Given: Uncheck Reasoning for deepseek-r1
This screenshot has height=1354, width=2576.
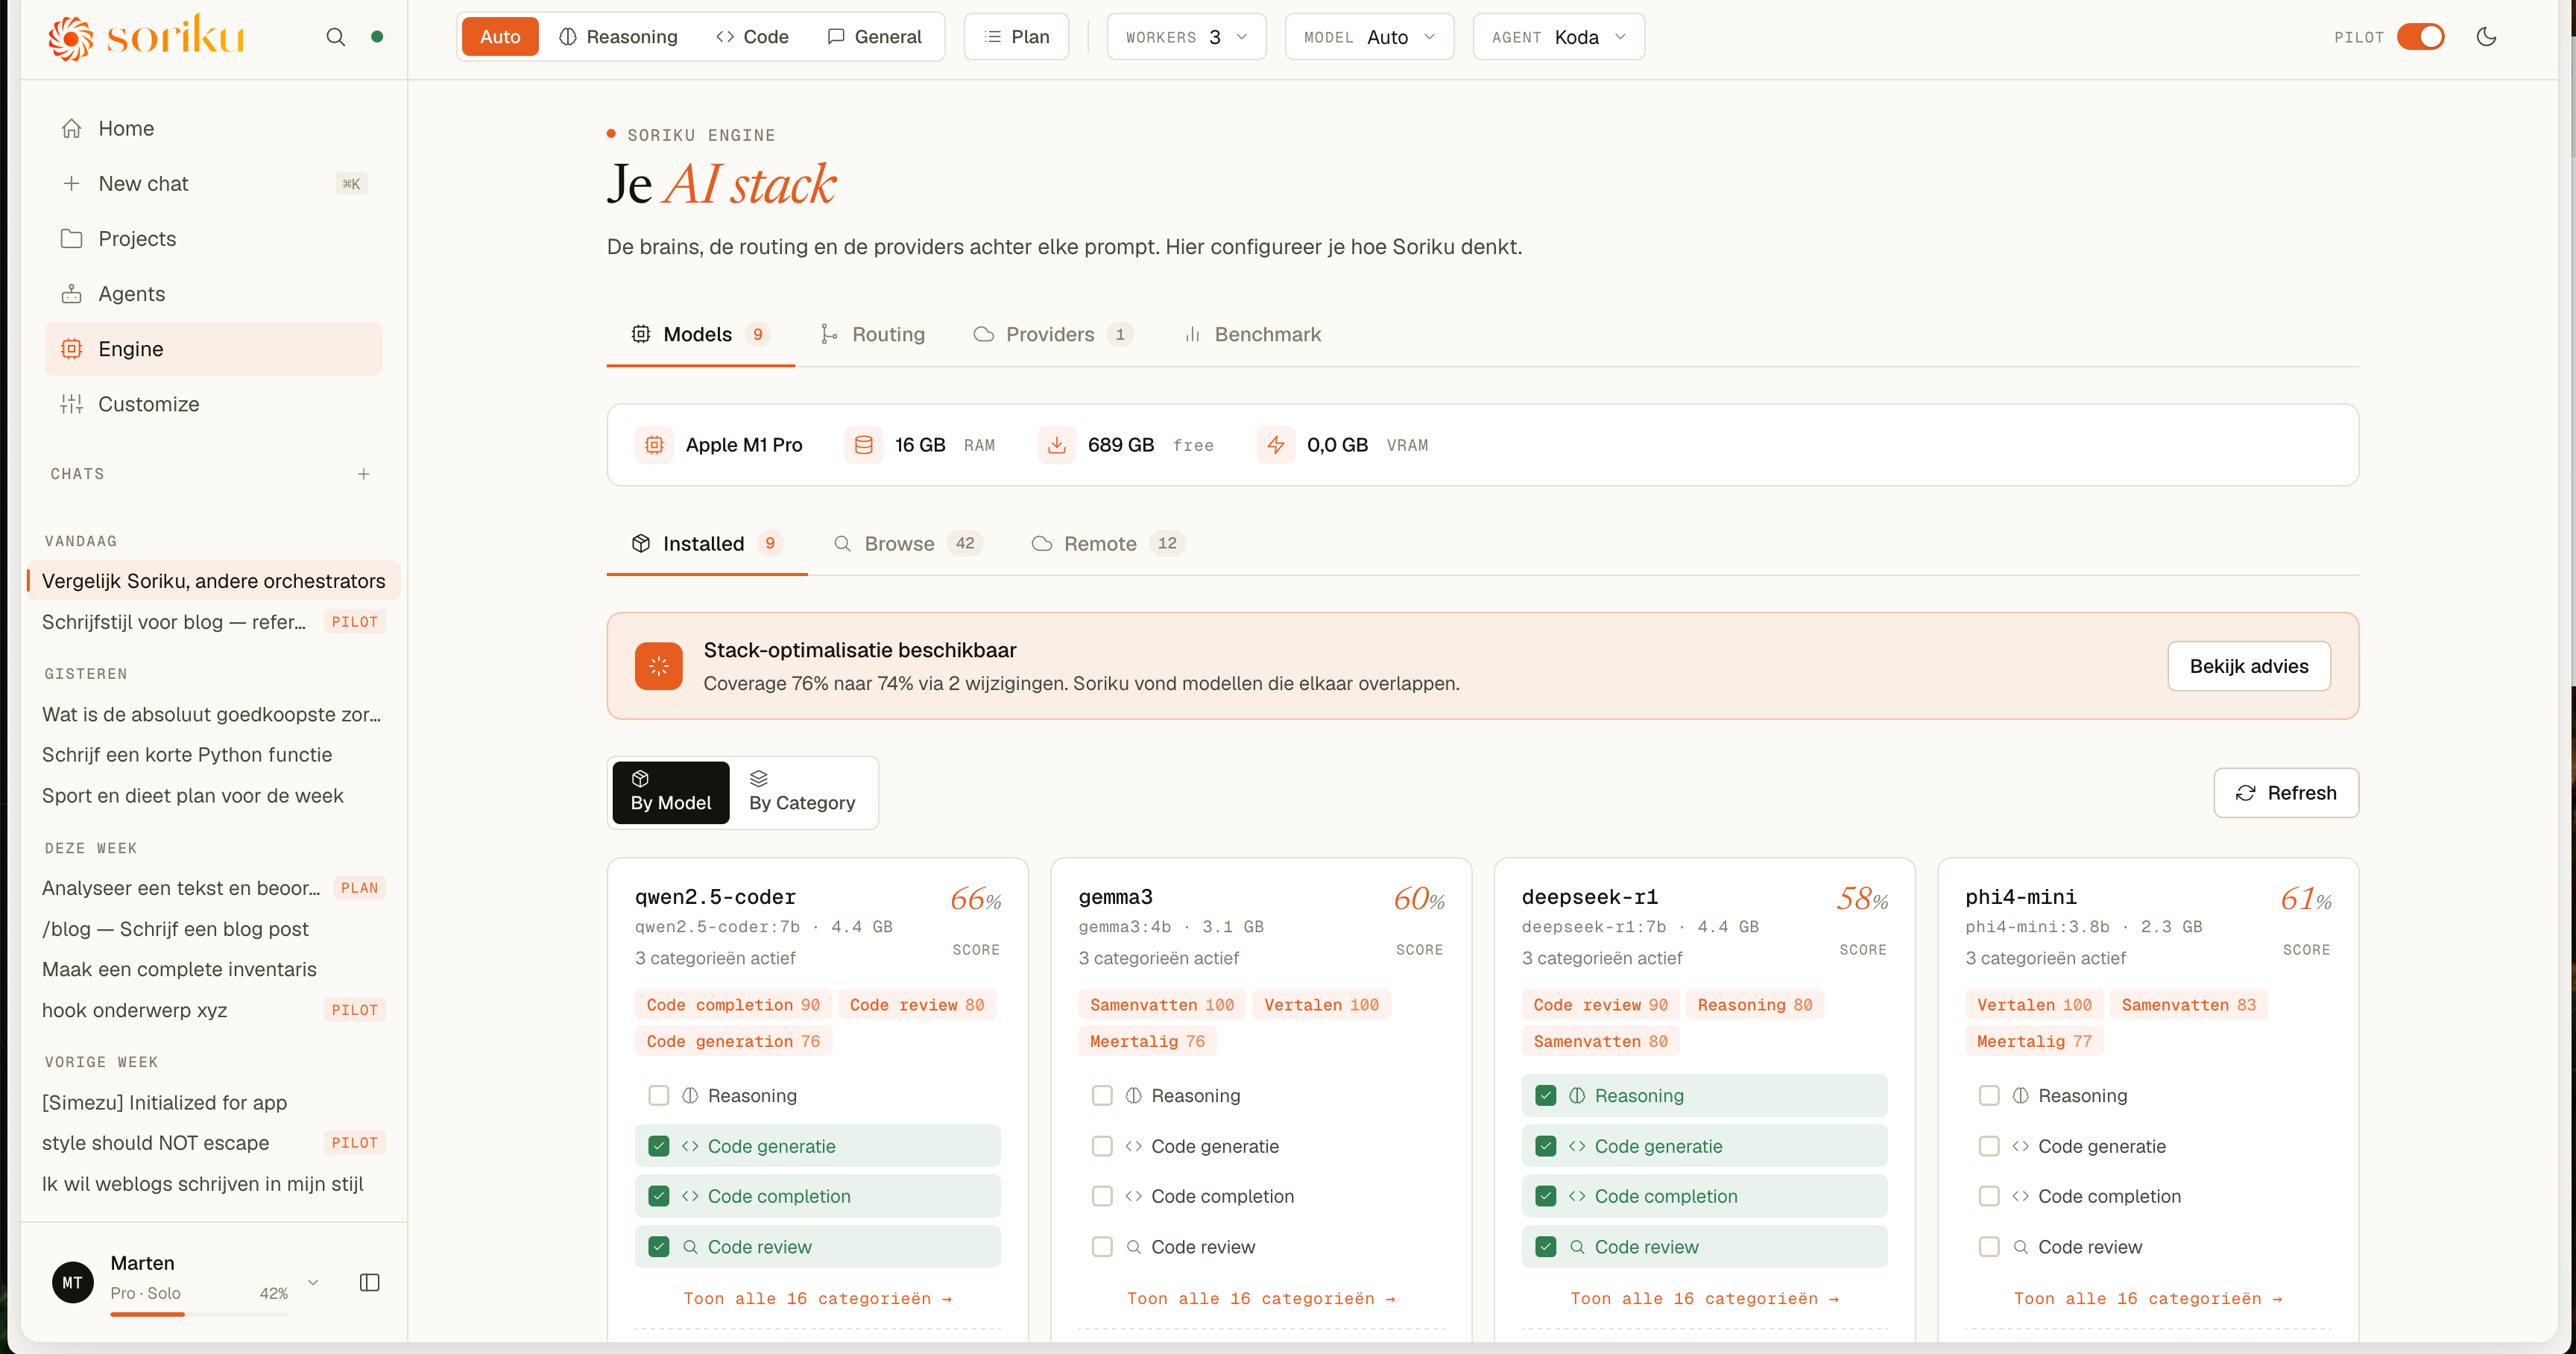Looking at the screenshot, I should 1545,1095.
